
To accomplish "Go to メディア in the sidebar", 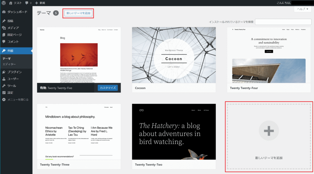I will point(13,28).
